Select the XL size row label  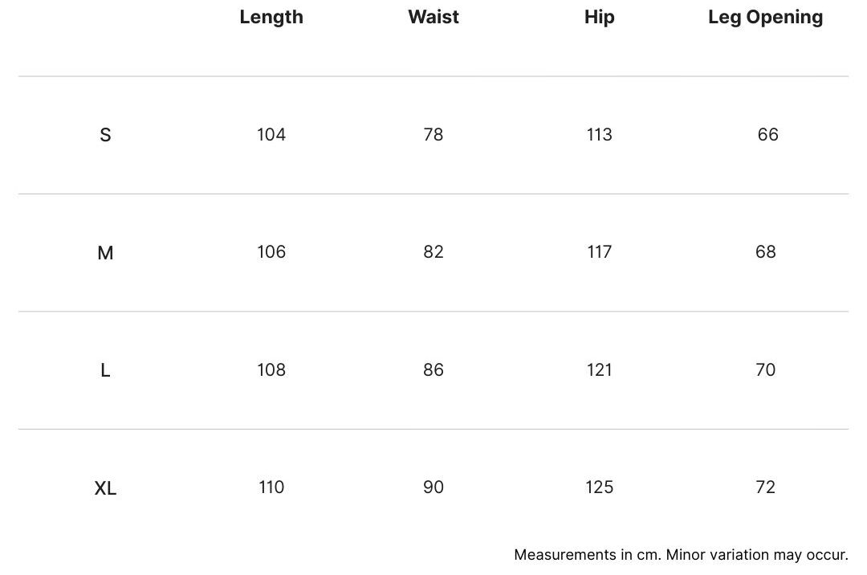(x=105, y=488)
